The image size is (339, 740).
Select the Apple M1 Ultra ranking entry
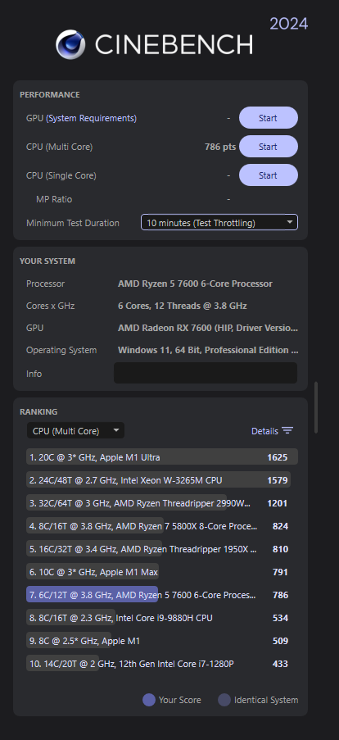coord(162,456)
